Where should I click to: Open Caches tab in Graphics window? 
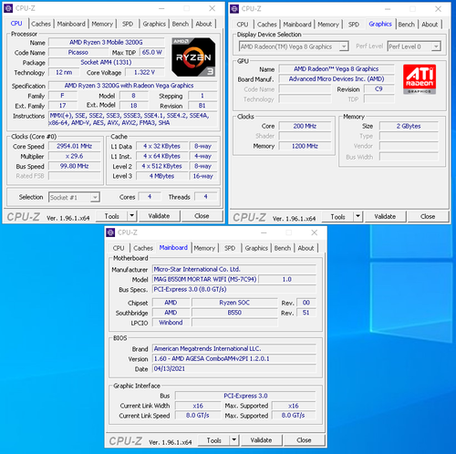(267, 25)
